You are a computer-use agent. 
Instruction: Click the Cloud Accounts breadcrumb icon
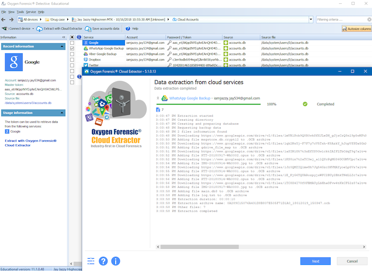point(175,20)
